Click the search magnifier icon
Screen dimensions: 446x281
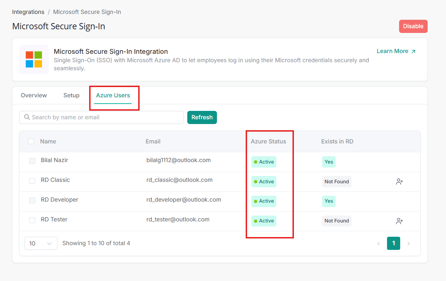coord(27,117)
